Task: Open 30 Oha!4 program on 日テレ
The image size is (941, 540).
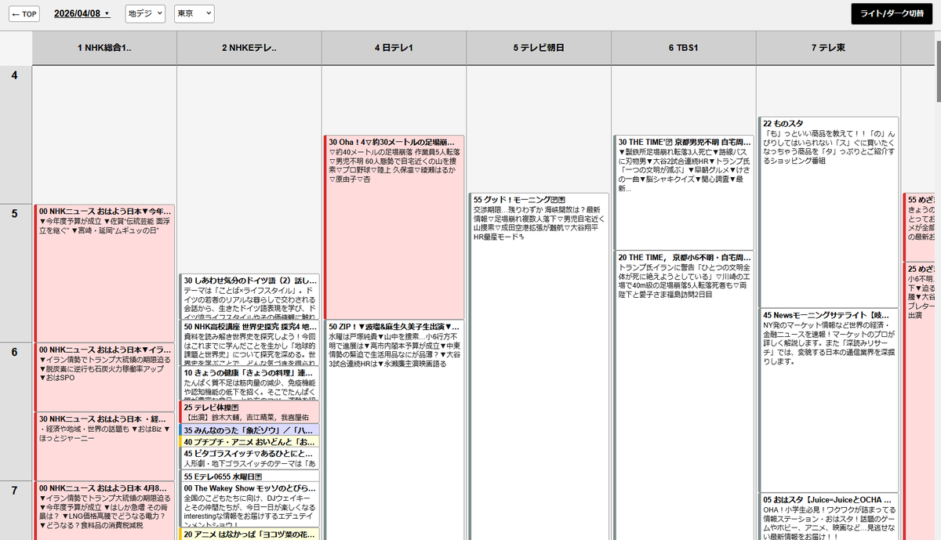Action: pos(394,227)
